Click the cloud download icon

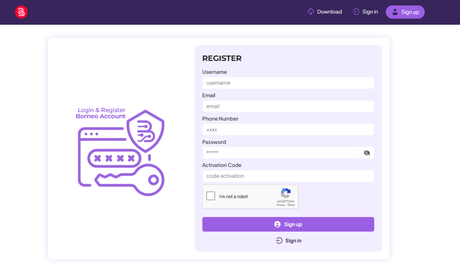pyautogui.click(x=311, y=12)
